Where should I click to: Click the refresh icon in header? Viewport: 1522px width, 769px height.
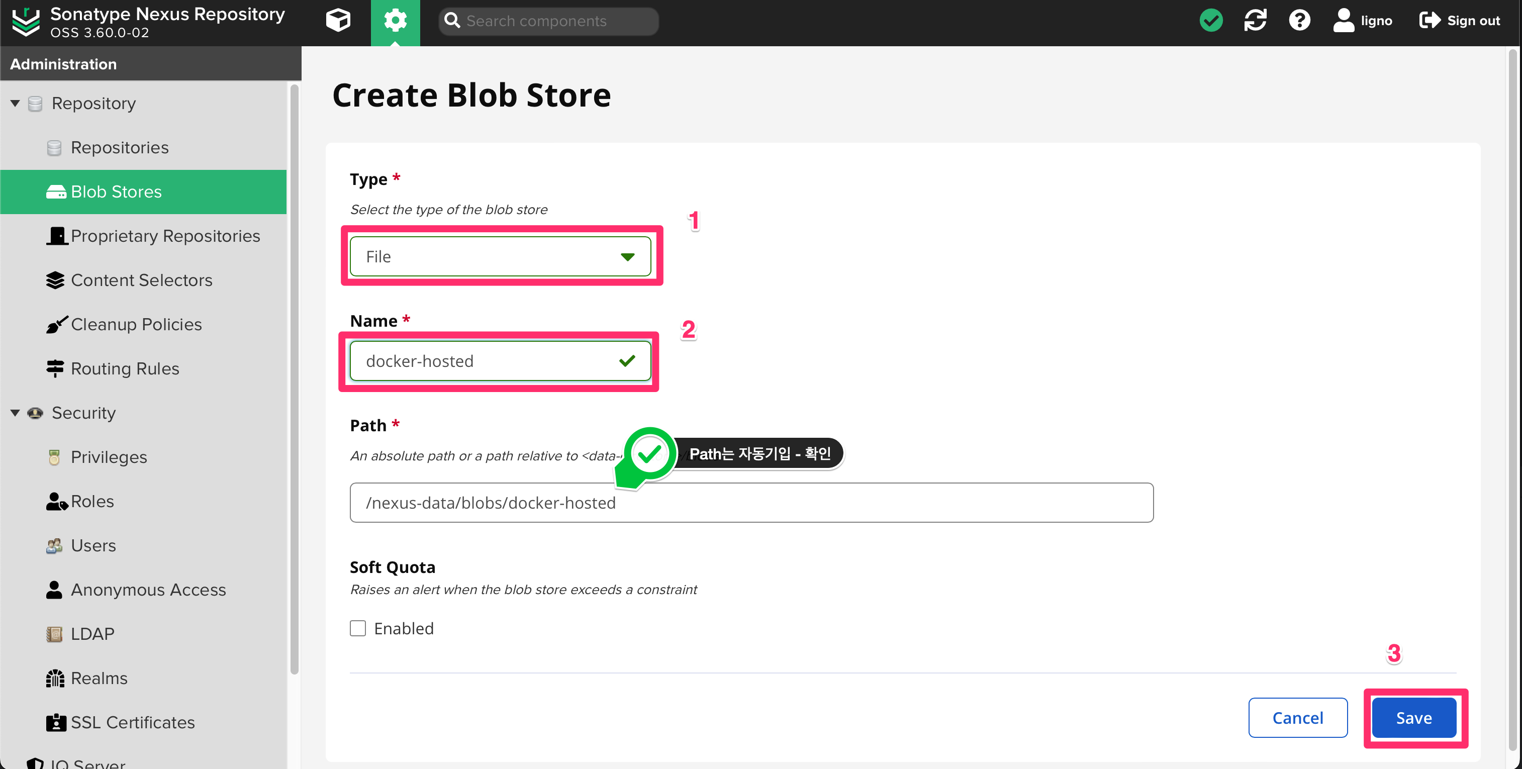(x=1255, y=21)
